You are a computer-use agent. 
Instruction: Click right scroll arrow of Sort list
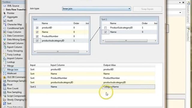(x=87, y=52)
